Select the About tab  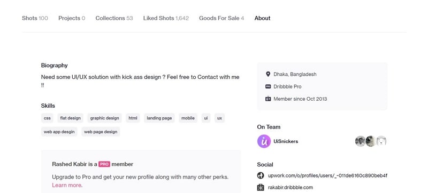[262, 18]
